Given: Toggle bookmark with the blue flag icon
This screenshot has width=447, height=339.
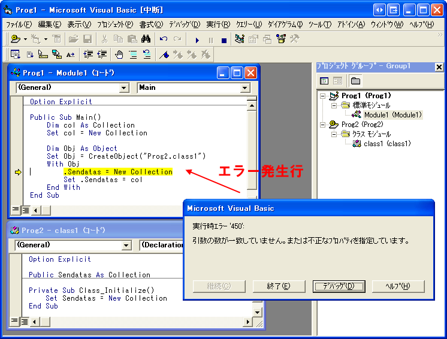Looking at the screenshot, I should pos(164,54).
